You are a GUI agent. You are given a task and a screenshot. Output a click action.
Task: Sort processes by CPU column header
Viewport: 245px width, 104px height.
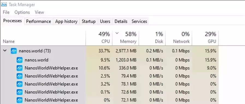click(x=99, y=38)
